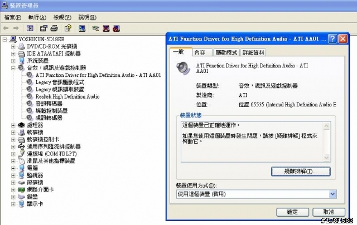Click the Update driver toolbar icon
Screen dimensions: 357x225
[95, 28]
